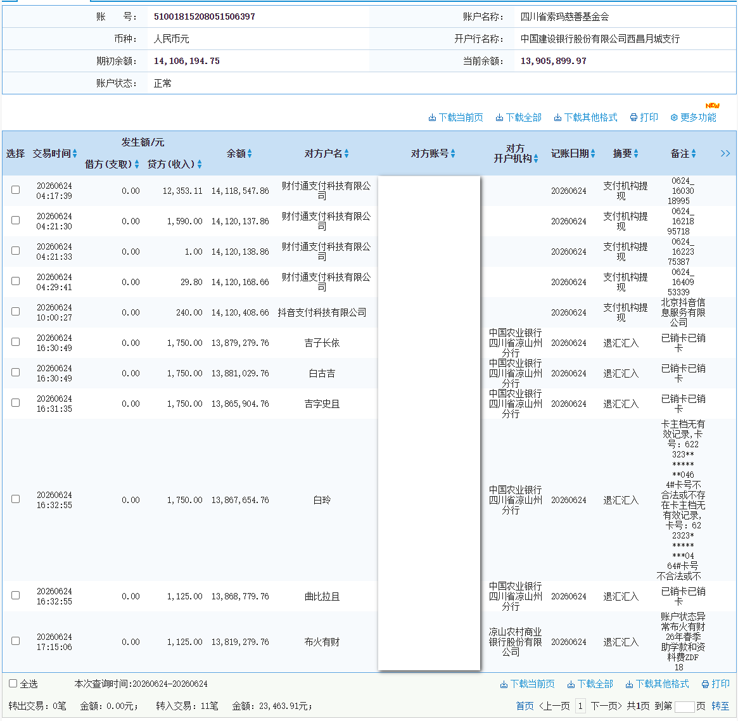Sort by 借方(支取) arrow icon

[136, 164]
